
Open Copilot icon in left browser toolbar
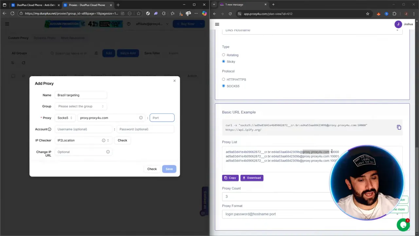point(204,13)
